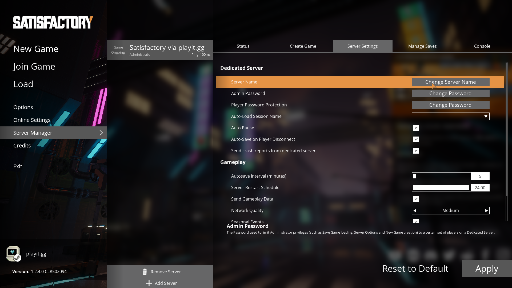
Task: Click the Server Name setting row label
Action: [x=244, y=82]
